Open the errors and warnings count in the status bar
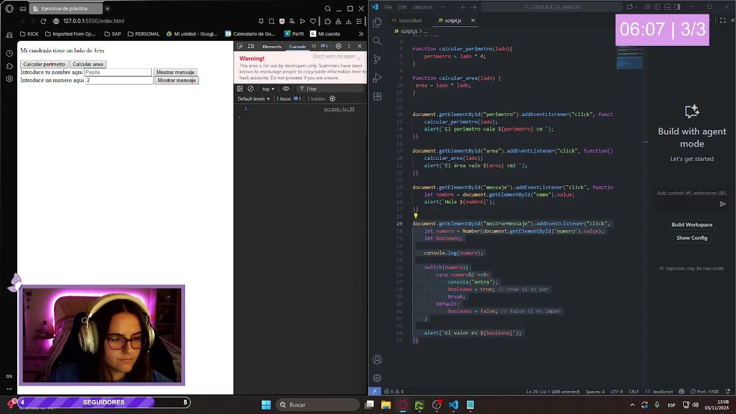 coord(394,392)
